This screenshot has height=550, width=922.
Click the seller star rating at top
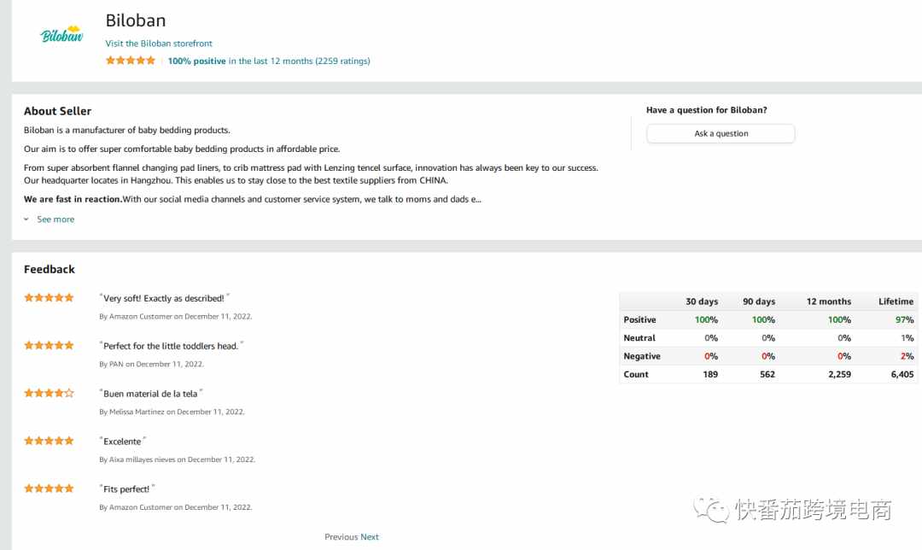click(131, 61)
